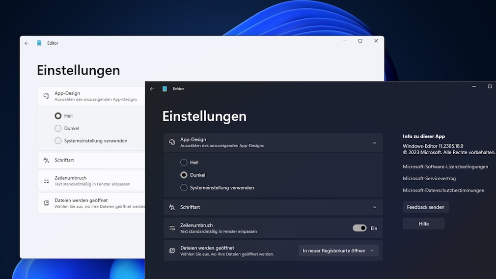
Task: Click 'Einstellungen' heading in light window
Action: 79,70
